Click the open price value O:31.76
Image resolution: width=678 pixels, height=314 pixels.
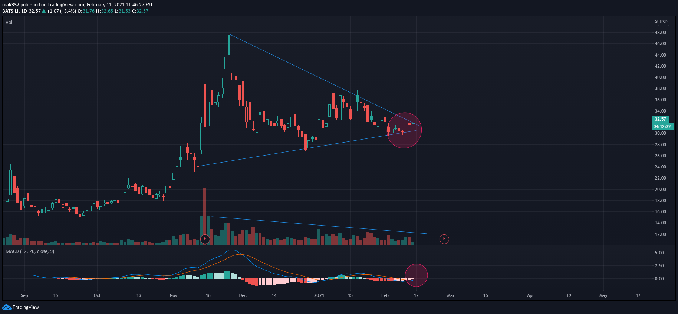click(x=86, y=11)
